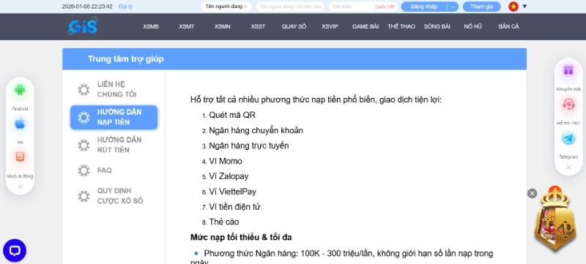Open the live chat bubble button
This screenshot has height=264, width=586.
coord(15,251)
